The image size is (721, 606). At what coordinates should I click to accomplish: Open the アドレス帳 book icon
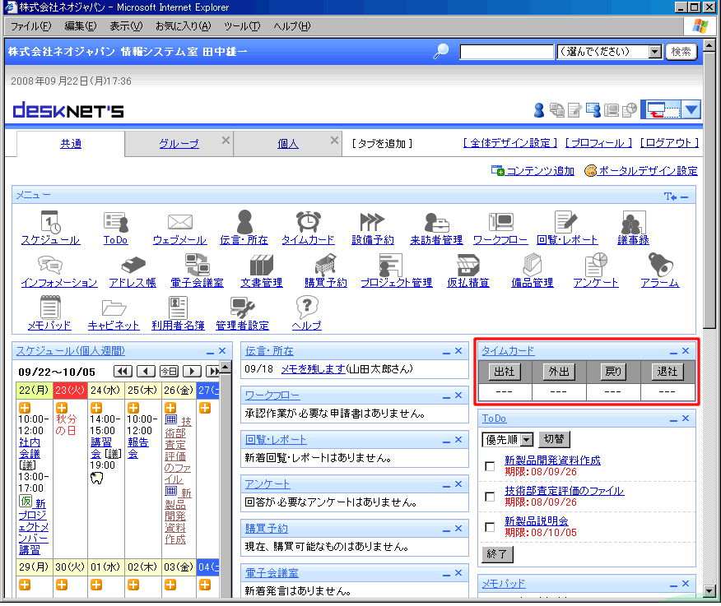(133, 265)
